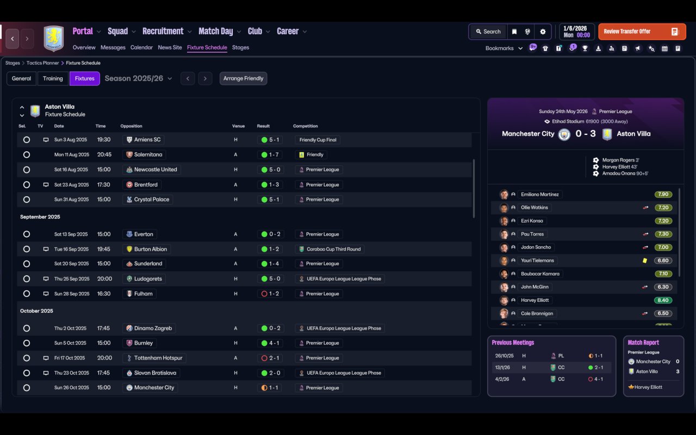Open Harvey Elliott link in Match Report

pyautogui.click(x=648, y=387)
